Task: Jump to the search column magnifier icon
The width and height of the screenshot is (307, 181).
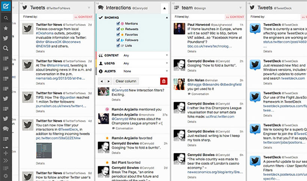Action: point(6,48)
